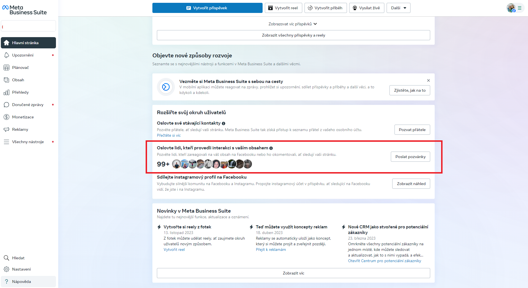The height and width of the screenshot is (288, 528).
Task: Click the Obsah content icon
Action: point(6,80)
